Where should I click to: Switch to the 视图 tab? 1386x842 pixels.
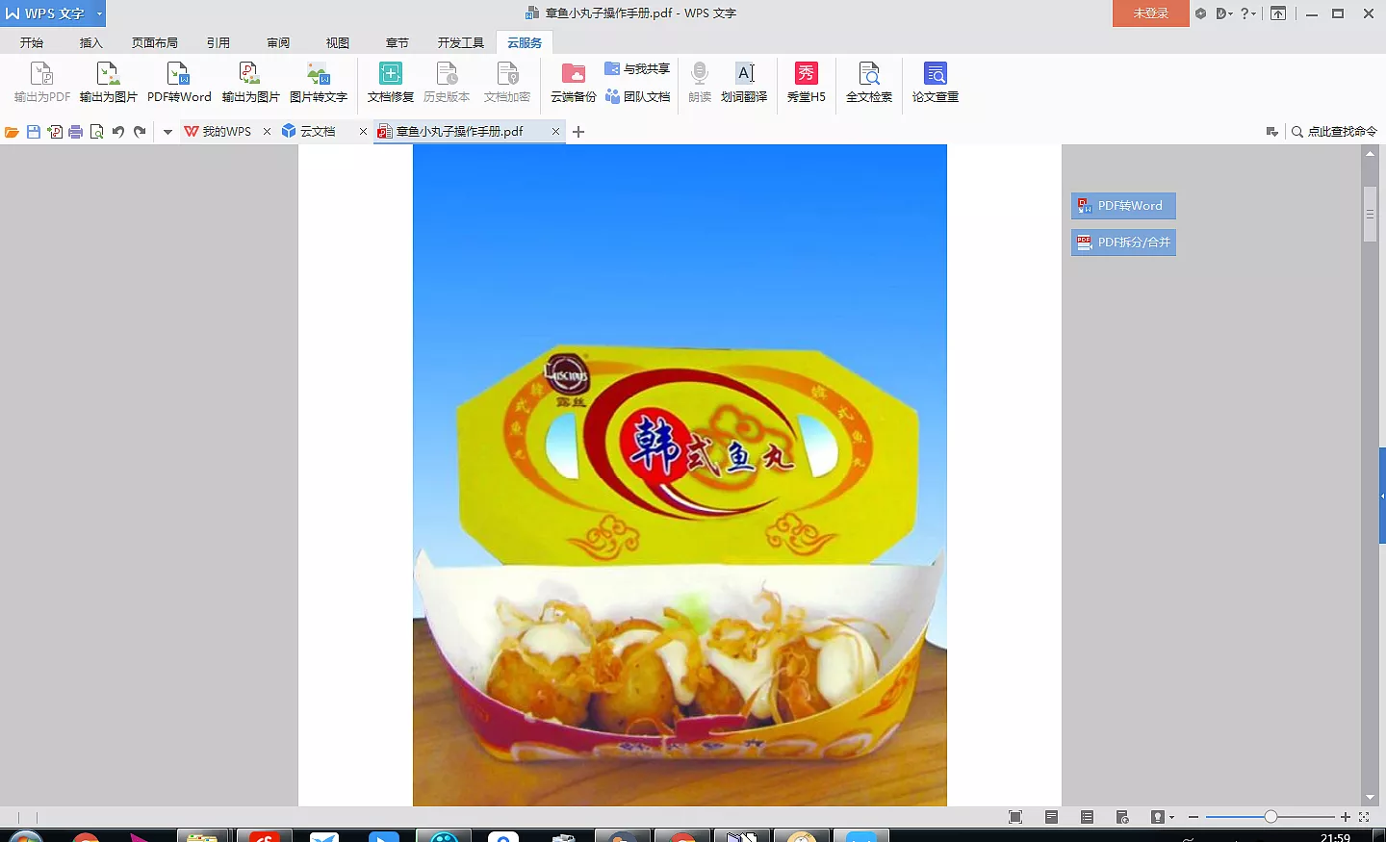point(338,42)
